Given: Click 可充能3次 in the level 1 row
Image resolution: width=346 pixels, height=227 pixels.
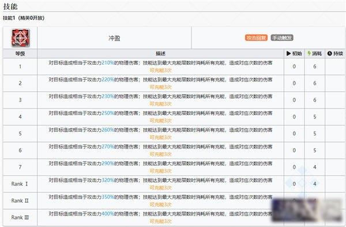Looking at the screenshot, I should pos(161,70).
